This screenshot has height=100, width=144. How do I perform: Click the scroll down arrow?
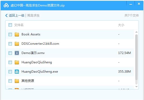tap(136, 87)
